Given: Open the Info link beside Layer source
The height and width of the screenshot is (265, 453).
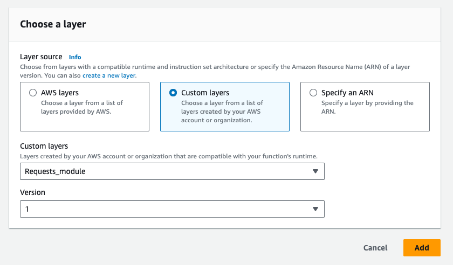Looking at the screenshot, I should point(75,57).
